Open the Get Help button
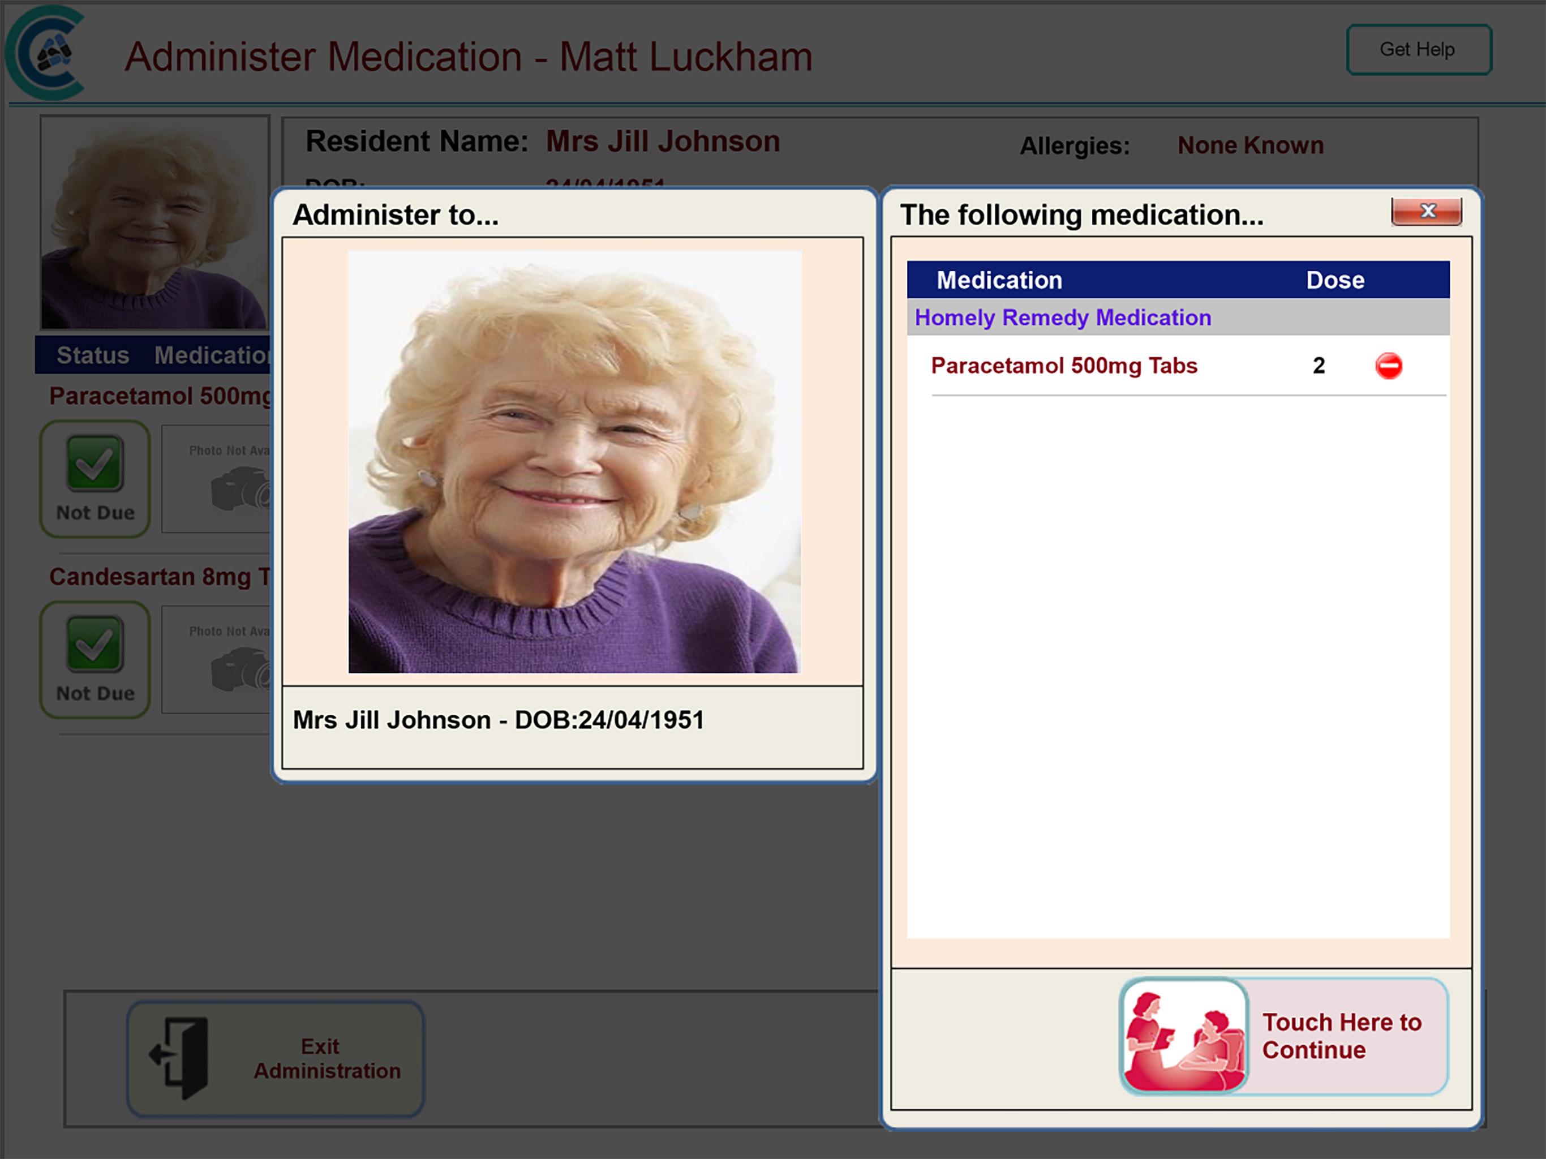 (x=1418, y=50)
